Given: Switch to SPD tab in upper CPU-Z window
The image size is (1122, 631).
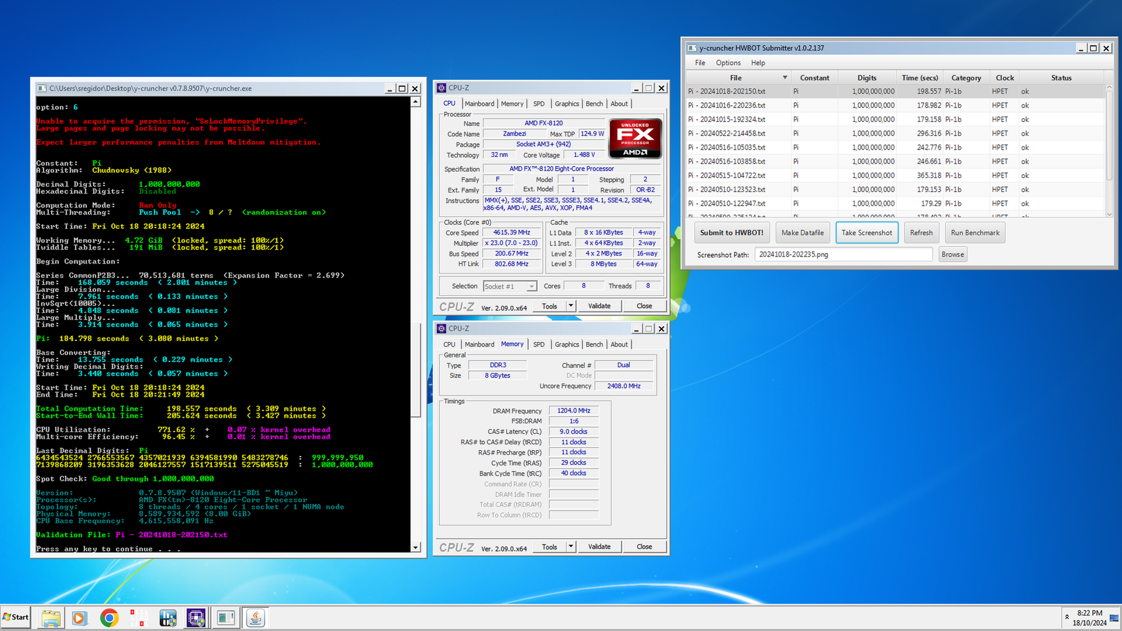Looking at the screenshot, I should click(x=539, y=103).
